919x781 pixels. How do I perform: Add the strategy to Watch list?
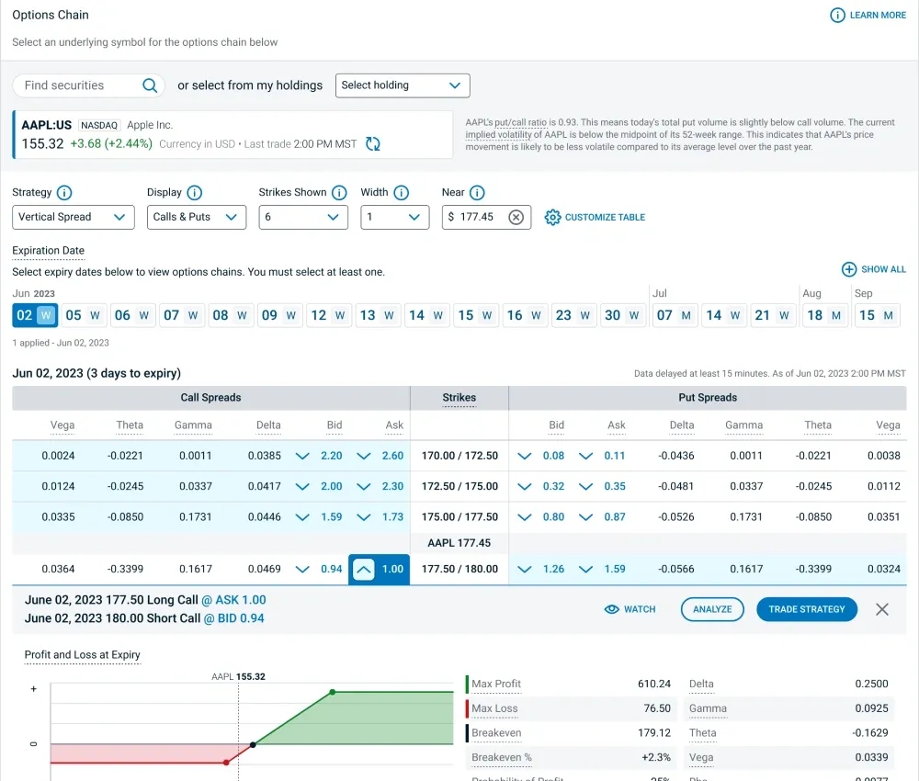(x=630, y=609)
